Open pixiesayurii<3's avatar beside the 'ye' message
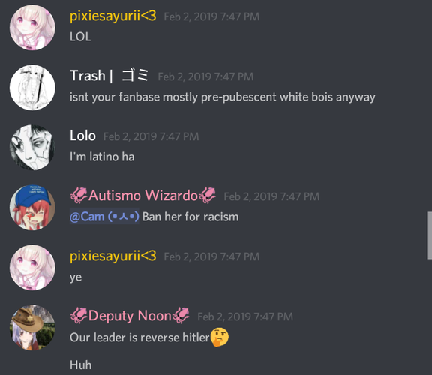This screenshot has width=432, height=375. click(32, 268)
